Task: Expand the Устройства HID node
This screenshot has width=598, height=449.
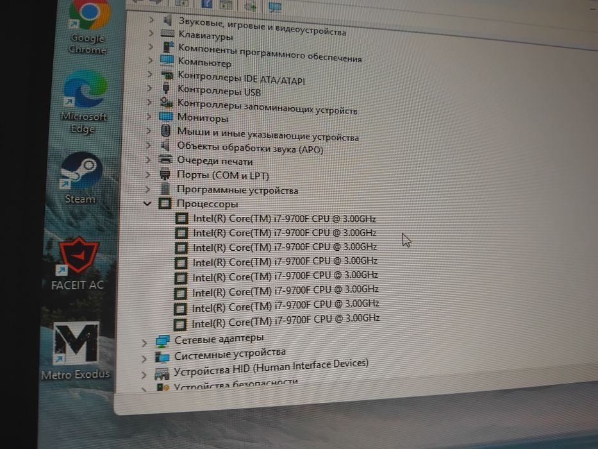Action: tap(144, 375)
